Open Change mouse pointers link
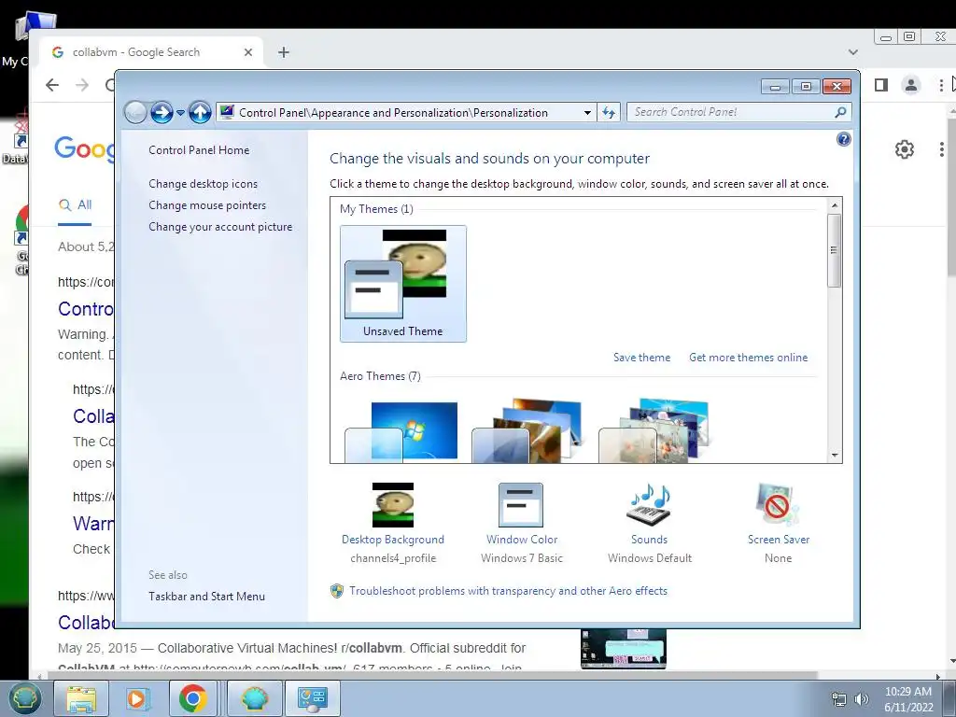The height and width of the screenshot is (717, 956). (x=207, y=204)
